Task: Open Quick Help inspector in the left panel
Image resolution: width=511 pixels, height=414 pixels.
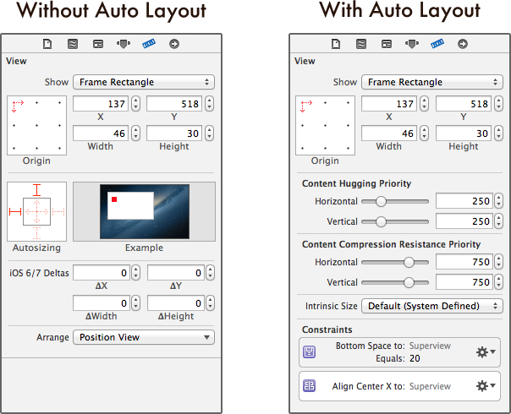Action: coord(73,44)
